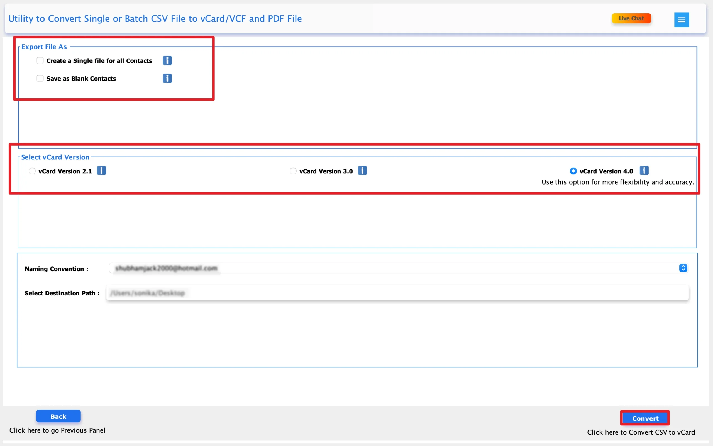Click the 'Naming Convention :' label
This screenshot has width=713, height=446.
click(57, 269)
